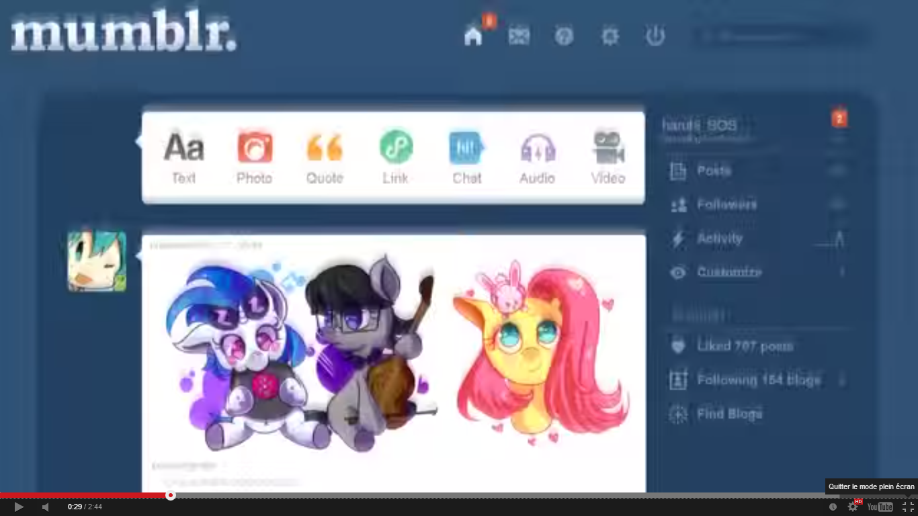Click the Find Blogs link
The width and height of the screenshot is (918, 516).
click(728, 414)
